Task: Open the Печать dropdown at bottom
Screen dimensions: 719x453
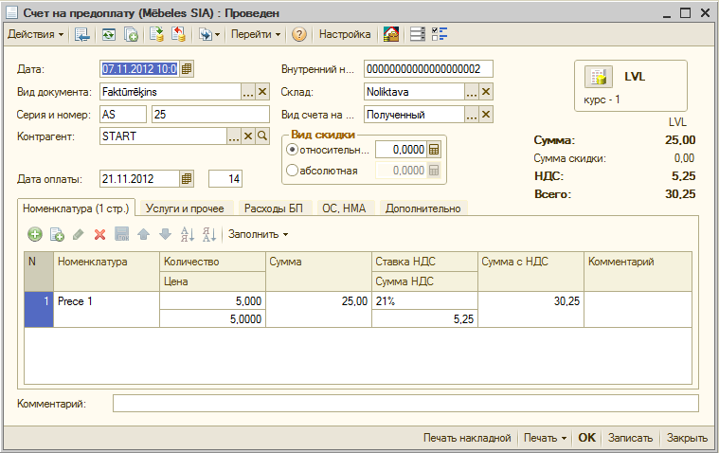Action: coord(545,438)
